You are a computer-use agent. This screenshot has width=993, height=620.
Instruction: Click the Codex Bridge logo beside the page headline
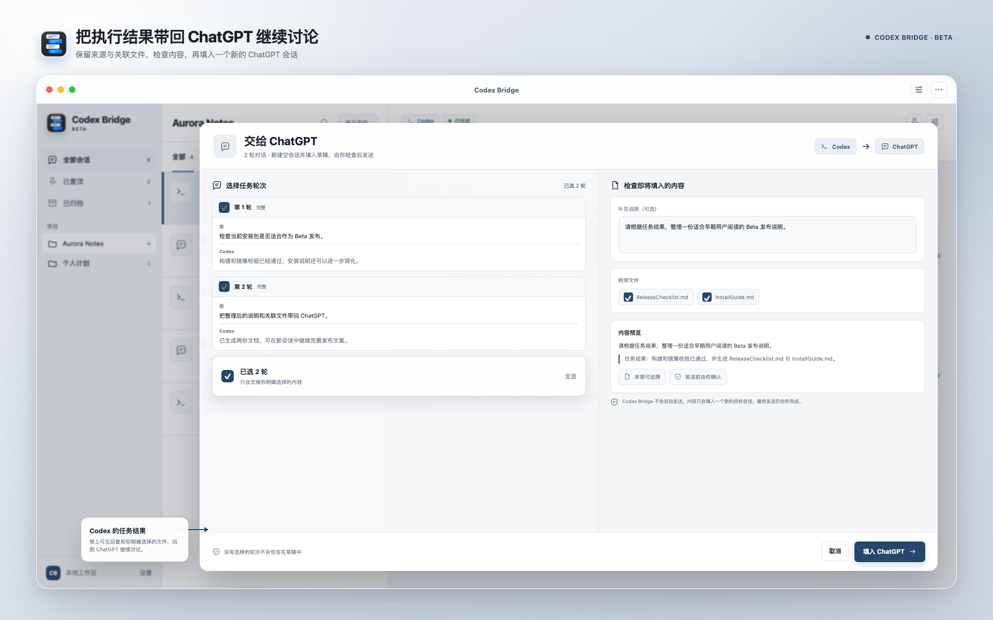click(x=54, y=44)
